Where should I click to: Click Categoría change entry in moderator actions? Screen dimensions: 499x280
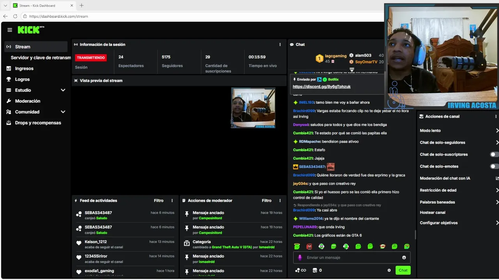coord(233,244)
